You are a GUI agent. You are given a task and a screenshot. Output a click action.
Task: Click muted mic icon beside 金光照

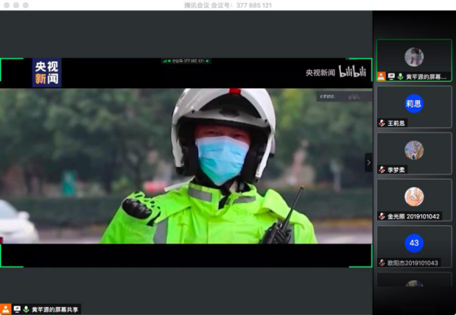click(382, 216)
